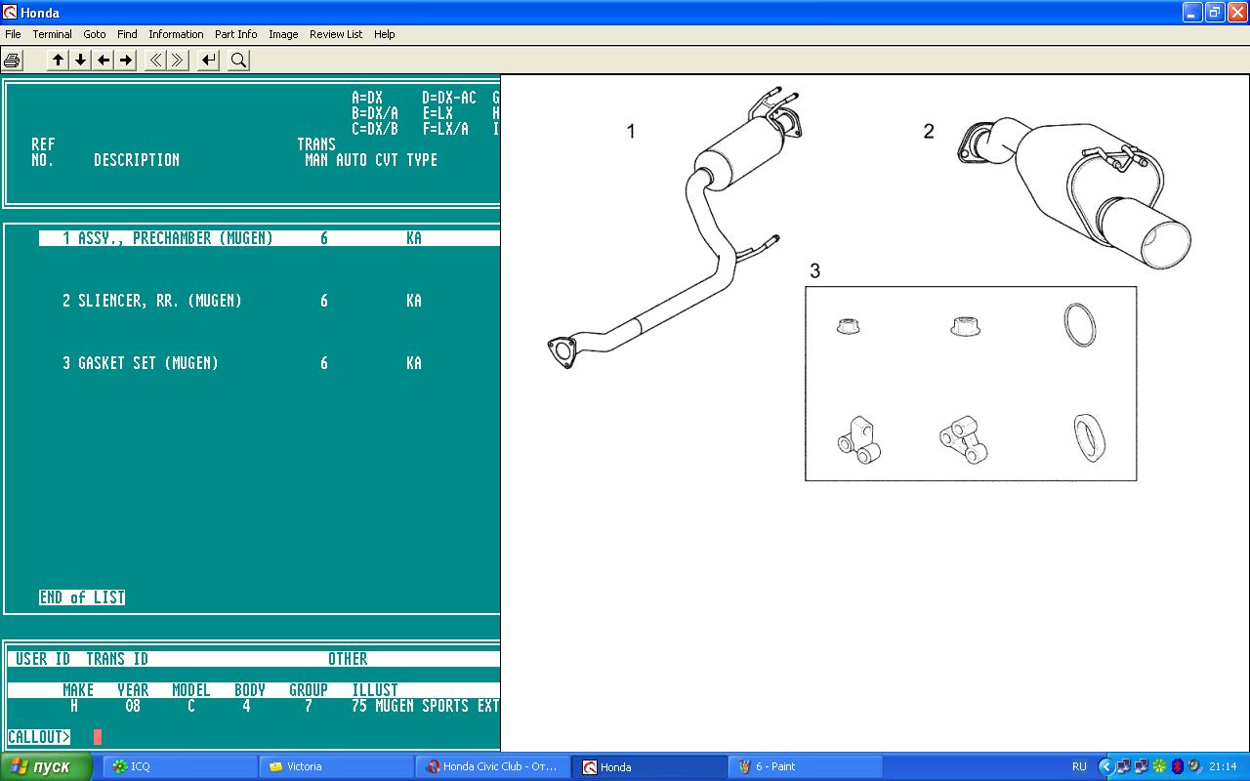The height and width of the screenshot is (781, 1250).
Task: Click the REF NO. column header
Action: (43, 152)
